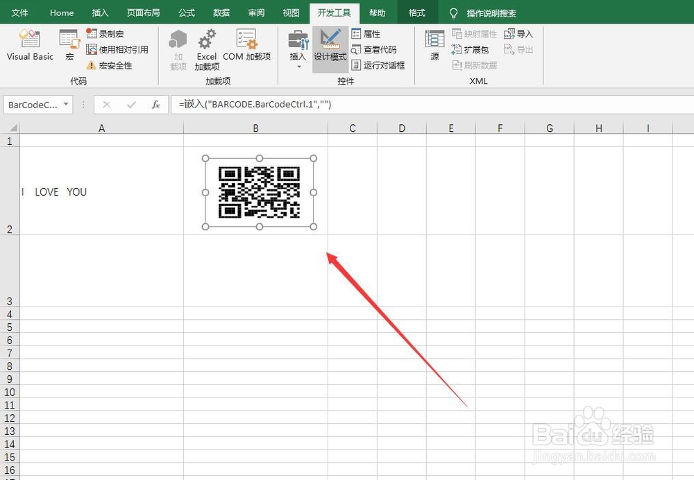Open the 属性 properties panel

click(x=366, y=33)
